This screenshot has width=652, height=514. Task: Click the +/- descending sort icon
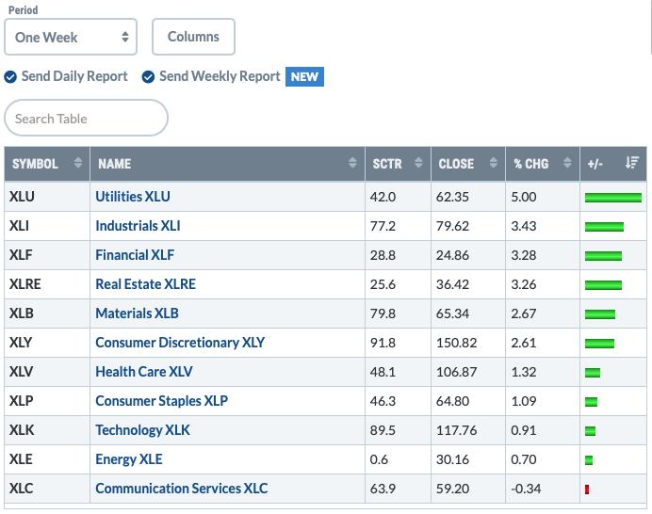(632, 163)
